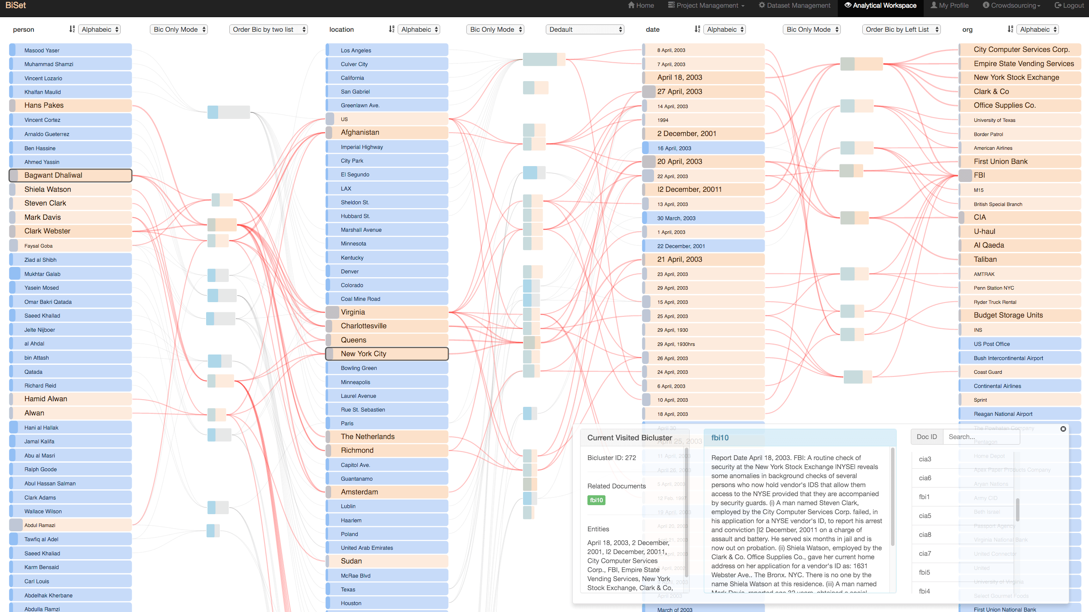
Task: Click the location list sort icon
Action: point(391,29)
